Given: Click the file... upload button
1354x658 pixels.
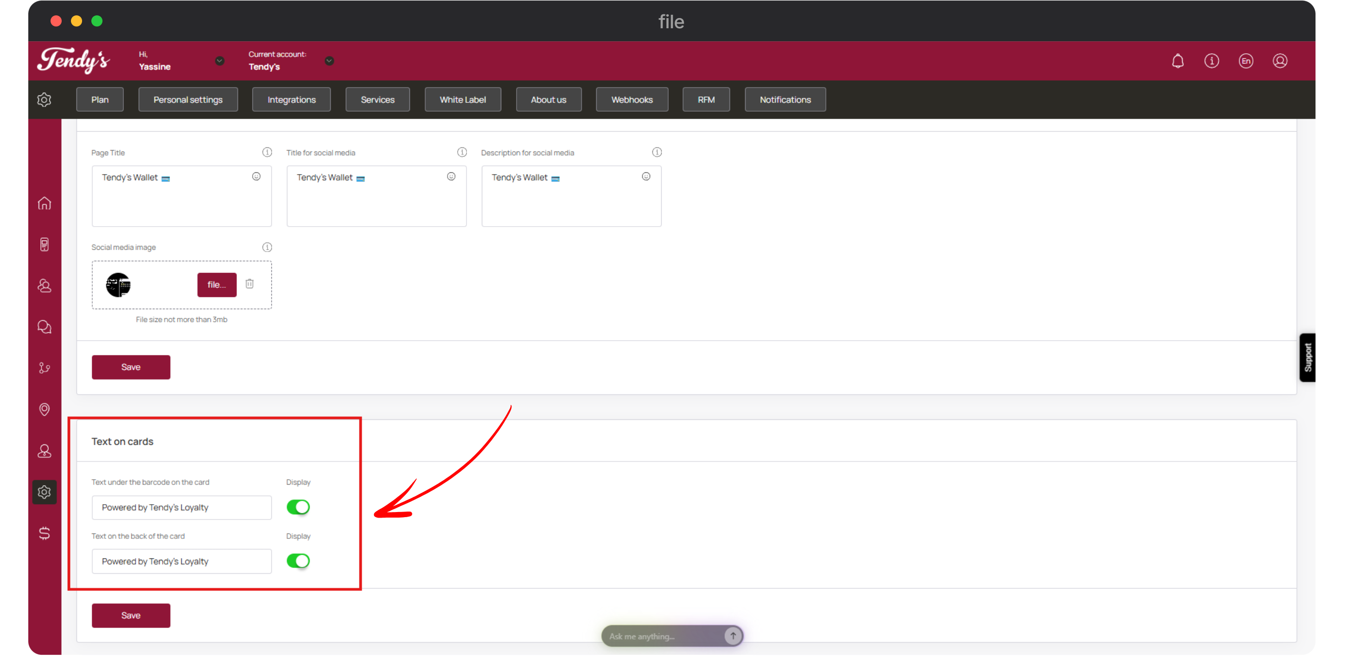Looking at the screenshot, I should [x=217, y=285].
